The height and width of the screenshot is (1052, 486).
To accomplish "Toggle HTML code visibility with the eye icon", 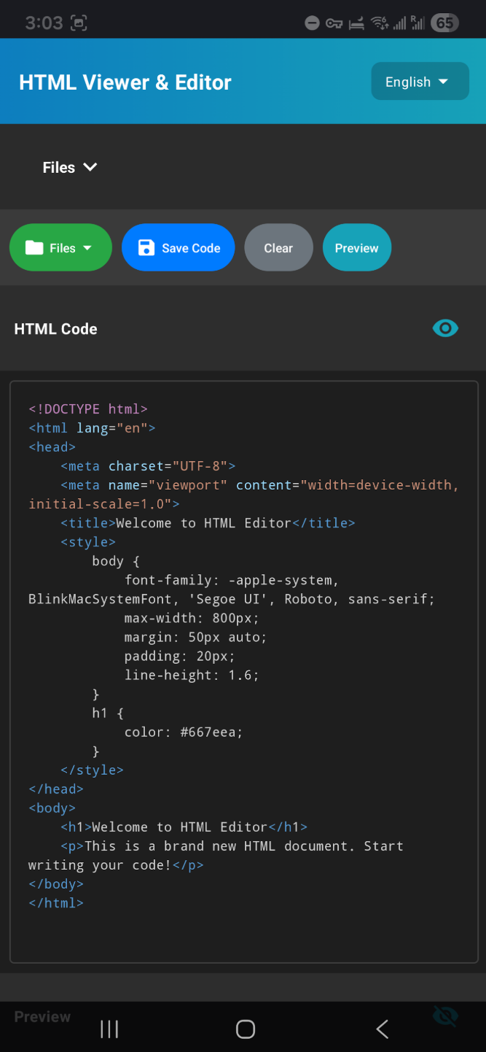I will point(445,328).
